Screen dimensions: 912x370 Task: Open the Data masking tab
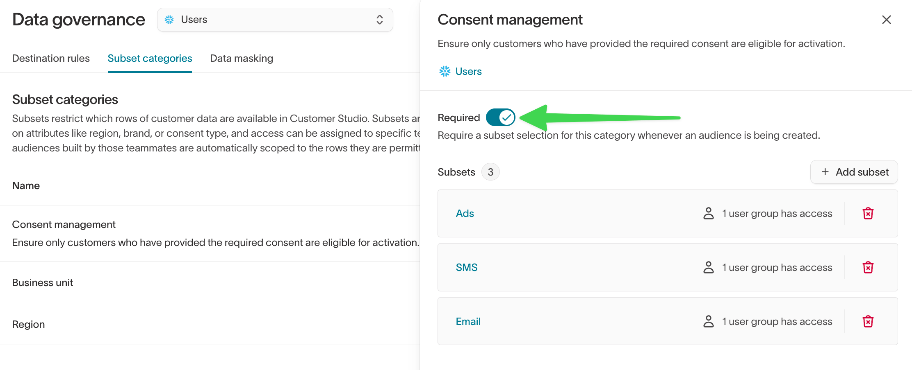(x=242, y=59)
